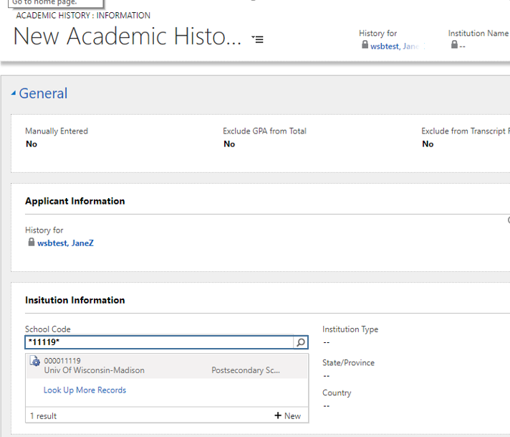
Task: Toggle Exclude GPA from Total value
Action: 229,144
